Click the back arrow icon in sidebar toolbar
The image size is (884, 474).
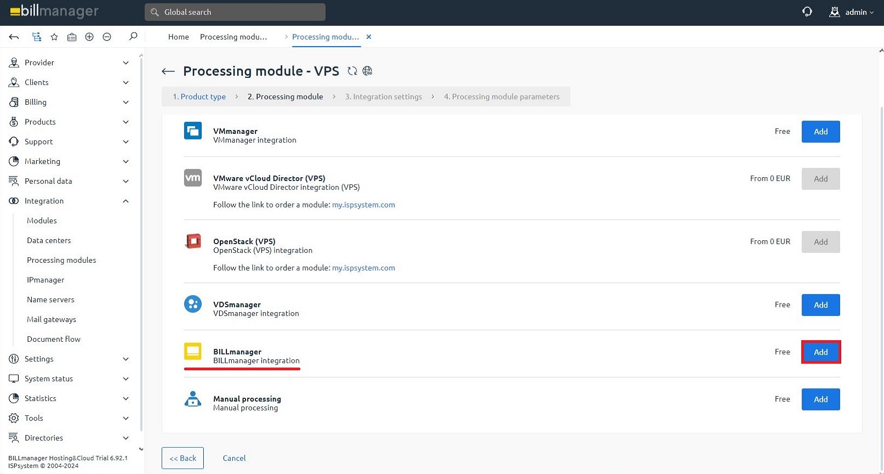[14, 37]
